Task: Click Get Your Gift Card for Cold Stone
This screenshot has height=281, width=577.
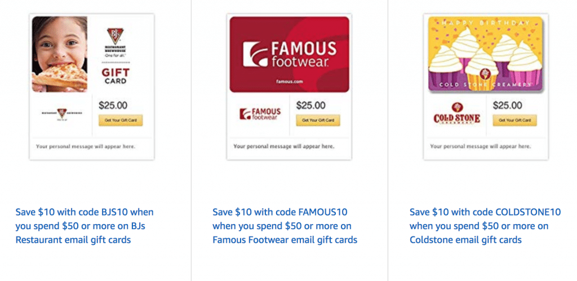Action: coord(515,120)
